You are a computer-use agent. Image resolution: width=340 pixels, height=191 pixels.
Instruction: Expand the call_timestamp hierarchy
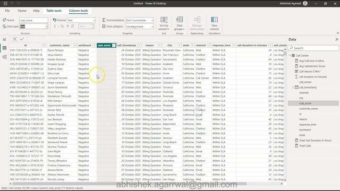(x=293, y=88)
